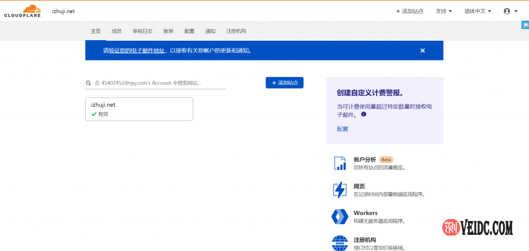Click the 注册机构 globe www icon

(340, 243)
